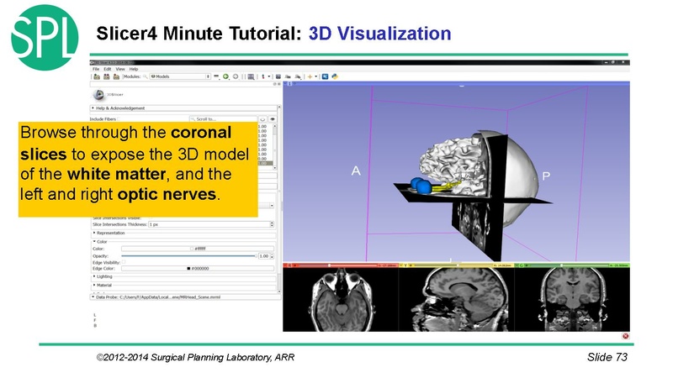
Task: Click the Opacity spinbox stepper arrows
Action: (x=272, y=256)
